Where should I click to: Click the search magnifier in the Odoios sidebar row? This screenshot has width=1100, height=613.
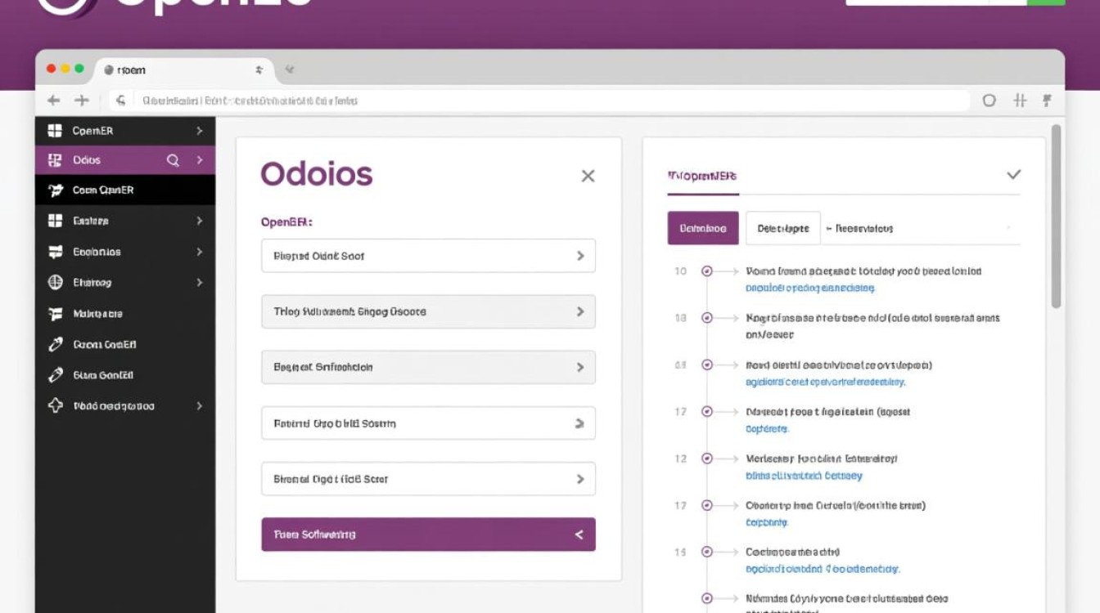pyautogui.click(x=173, y=160)
